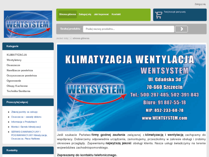Click the search submit arrow button
The height and width of the screenshot is (157, 209).
(x=181, y=29)
